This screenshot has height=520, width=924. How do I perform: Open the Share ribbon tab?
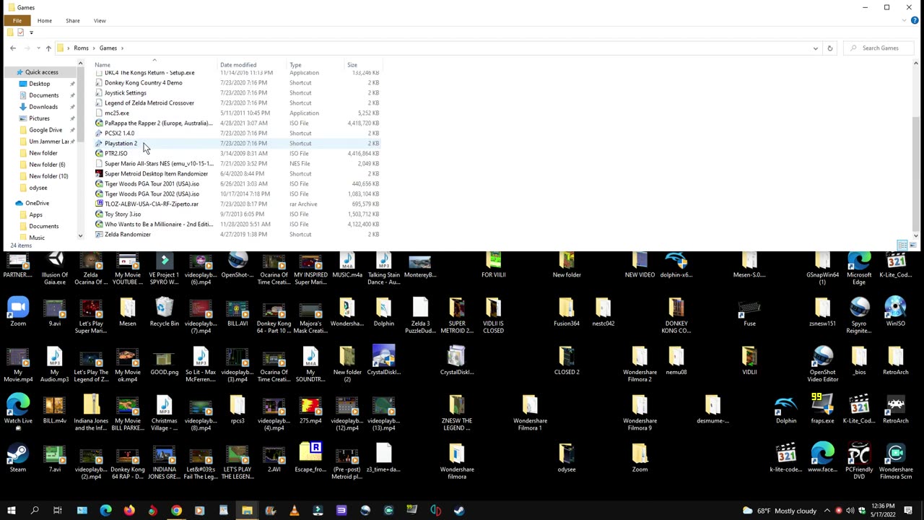pyautogui.click(x=72, y=20)
